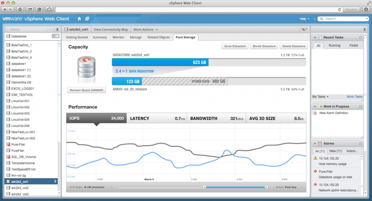
Task: Click Reclaim Space (UNMAP) button
Action: click(86, 90)
